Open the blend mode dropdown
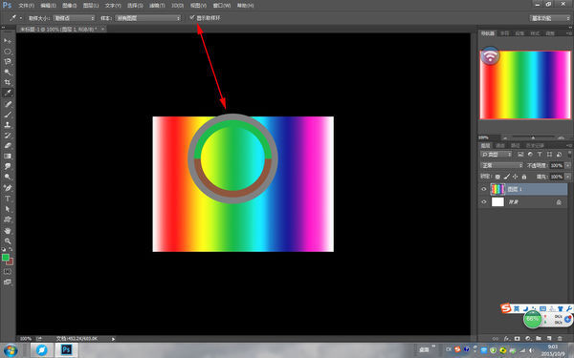Screen dimensions: 574x358 tap(501, 165)
